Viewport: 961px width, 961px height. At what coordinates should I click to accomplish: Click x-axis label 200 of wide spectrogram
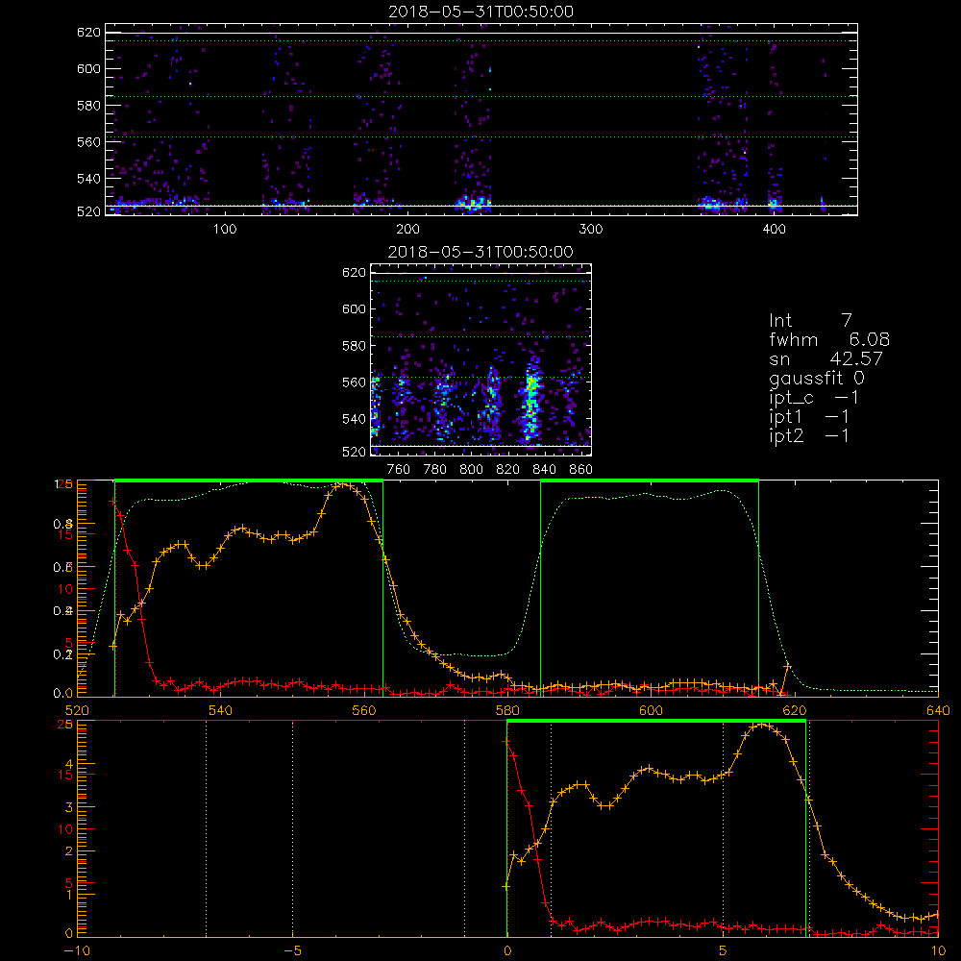coord(407,230)
